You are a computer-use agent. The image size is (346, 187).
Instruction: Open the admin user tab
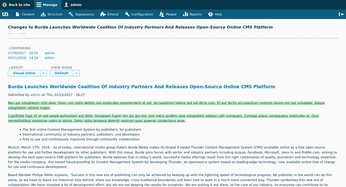tap(73, 5)
